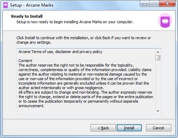Image resolution: width=178 pixels, height=138 pixels.
Task: Click the purple Arcane Marks logo in header
Action: point(165,20)
